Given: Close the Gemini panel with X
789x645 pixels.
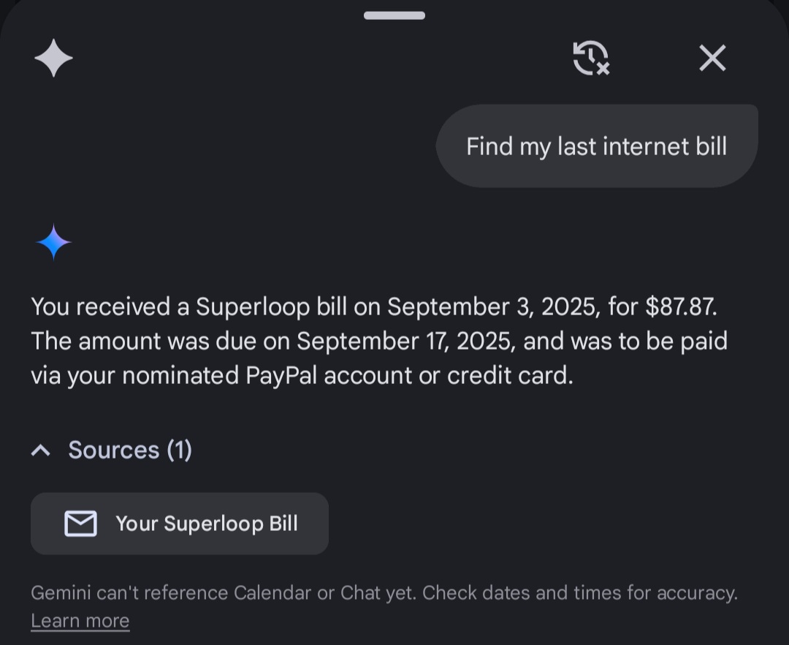Looking at the screenshot, I should (712, 58).
